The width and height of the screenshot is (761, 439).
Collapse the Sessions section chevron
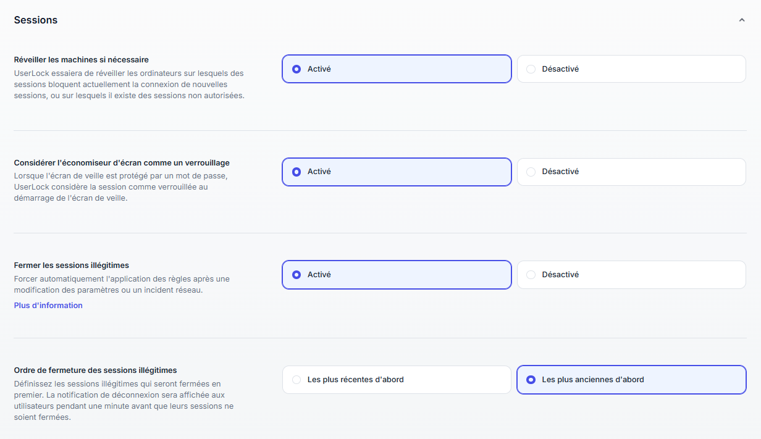click(x=742, y=20)
